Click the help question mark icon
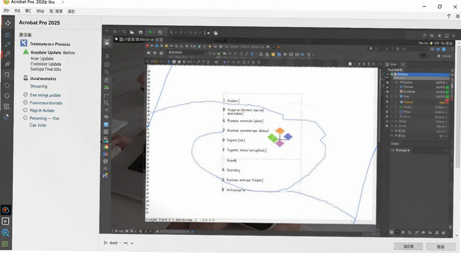This screenshot has height=253, width=461. click(x=449, y=17)
